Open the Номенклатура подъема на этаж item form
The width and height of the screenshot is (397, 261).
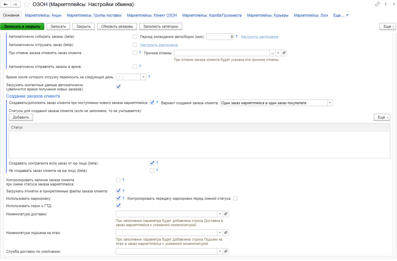tap(226, 233)
